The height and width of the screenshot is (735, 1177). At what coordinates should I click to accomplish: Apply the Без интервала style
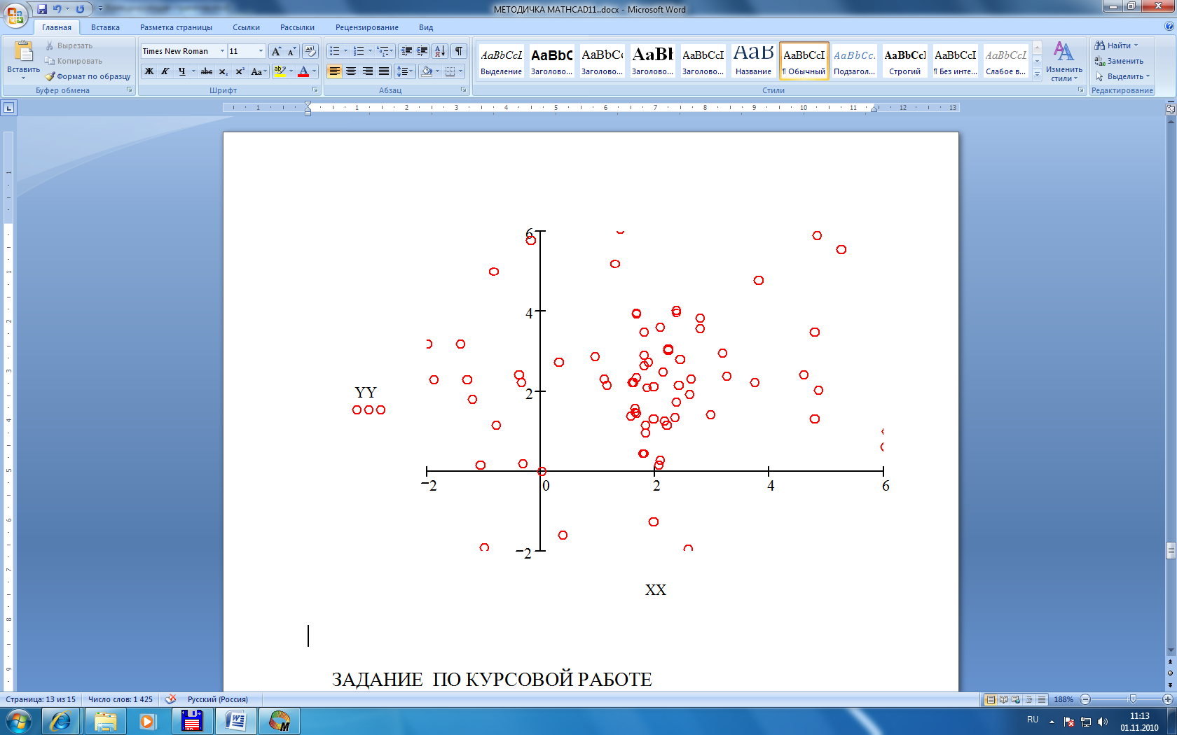[x=956, y=61]
